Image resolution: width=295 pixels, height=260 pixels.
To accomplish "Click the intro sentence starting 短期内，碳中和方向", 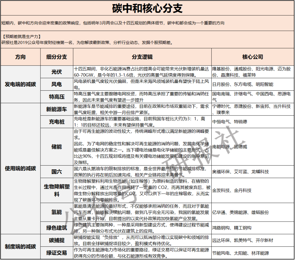I will [113, 23].
